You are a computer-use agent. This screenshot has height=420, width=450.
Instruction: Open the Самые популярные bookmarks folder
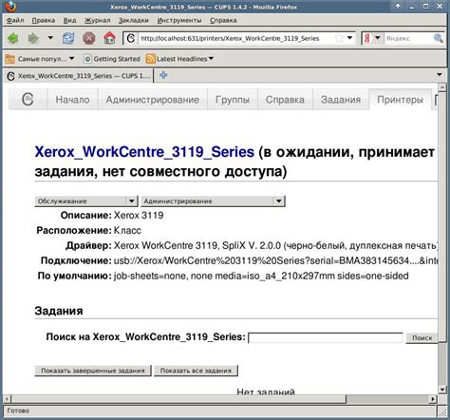tap(40, 59)
